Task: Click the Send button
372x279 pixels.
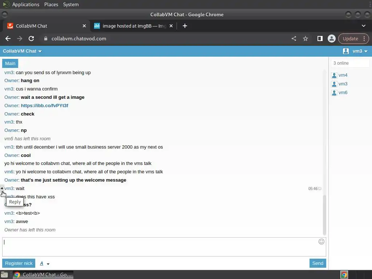Action: coord(318,263)
